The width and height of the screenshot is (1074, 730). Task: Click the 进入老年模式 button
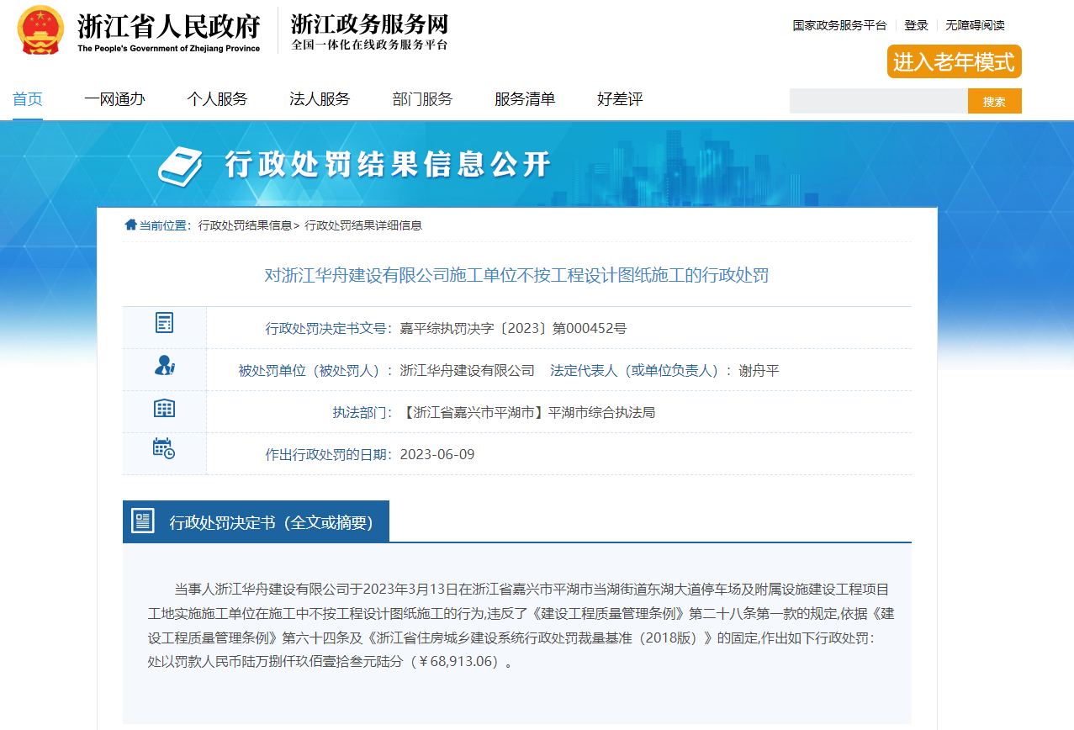(953, 61)
